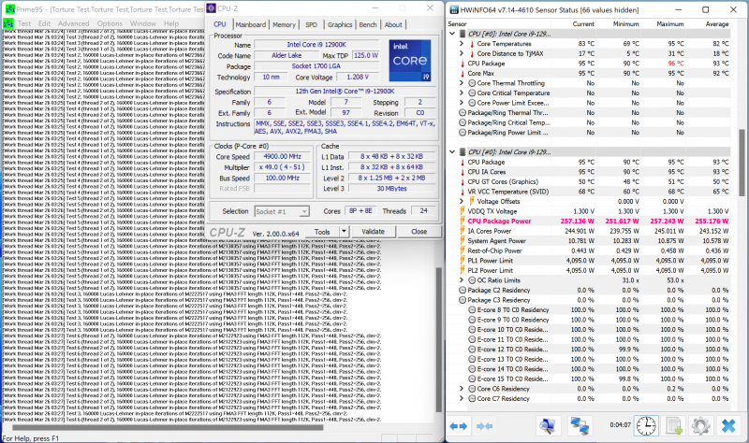Click the Maximum column header in HWiNFO
This screenshot has width=749, height=443.
click(670, 24)
